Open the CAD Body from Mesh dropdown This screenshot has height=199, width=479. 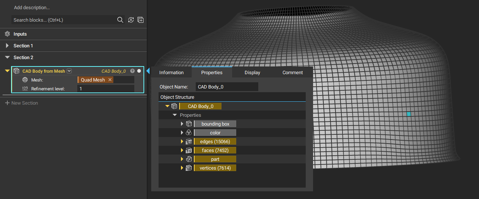click(69, 71)
